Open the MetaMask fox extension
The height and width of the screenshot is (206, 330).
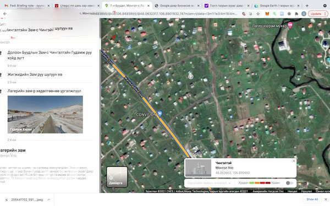tap(267, 14)
